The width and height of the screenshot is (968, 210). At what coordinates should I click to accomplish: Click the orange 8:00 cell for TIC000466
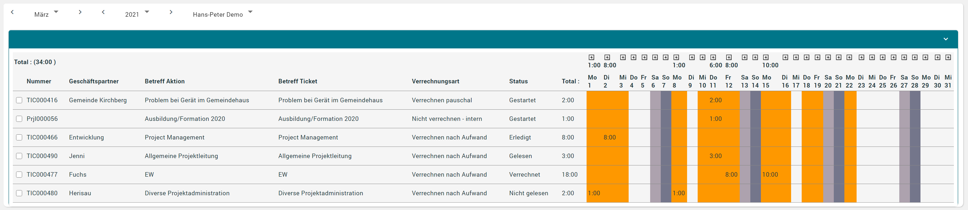pos(609,137)
